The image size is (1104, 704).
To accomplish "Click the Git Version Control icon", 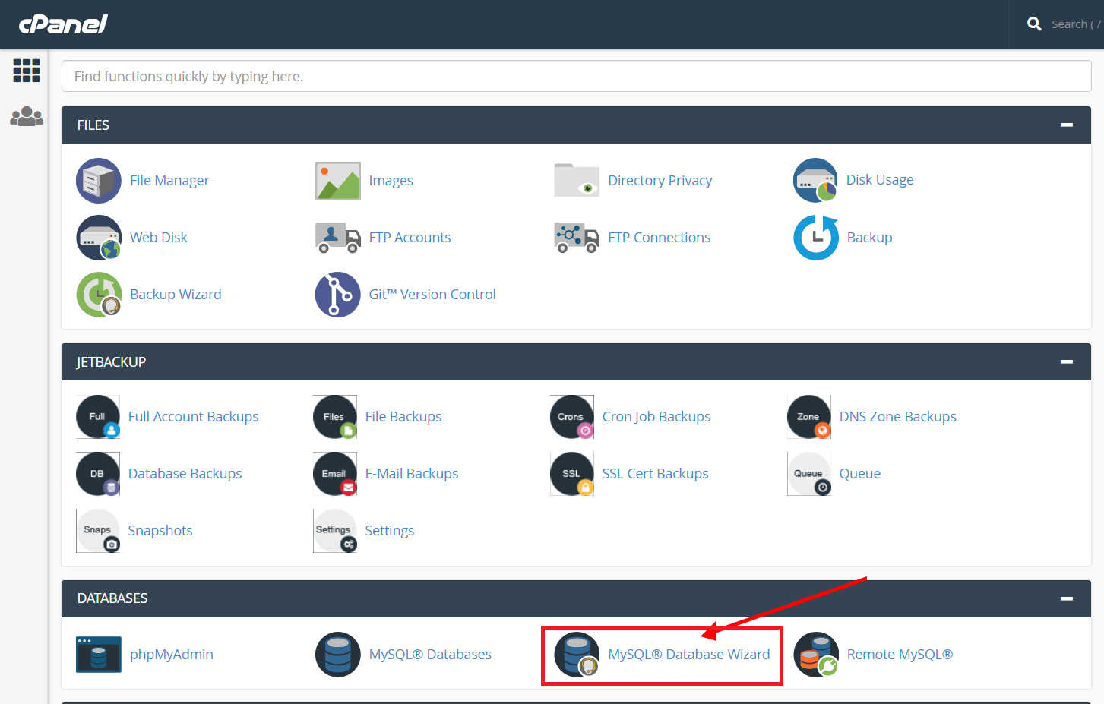I will point(337,295).
